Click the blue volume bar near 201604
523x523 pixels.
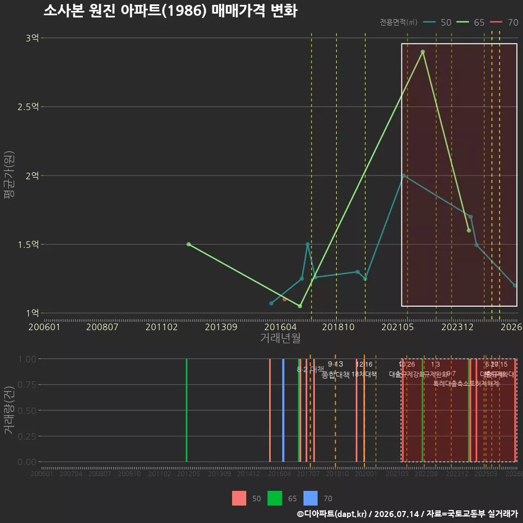(x=283, y=410)
